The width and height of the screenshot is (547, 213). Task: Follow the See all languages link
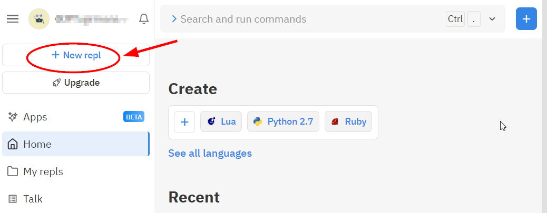(x=210, y=153)
